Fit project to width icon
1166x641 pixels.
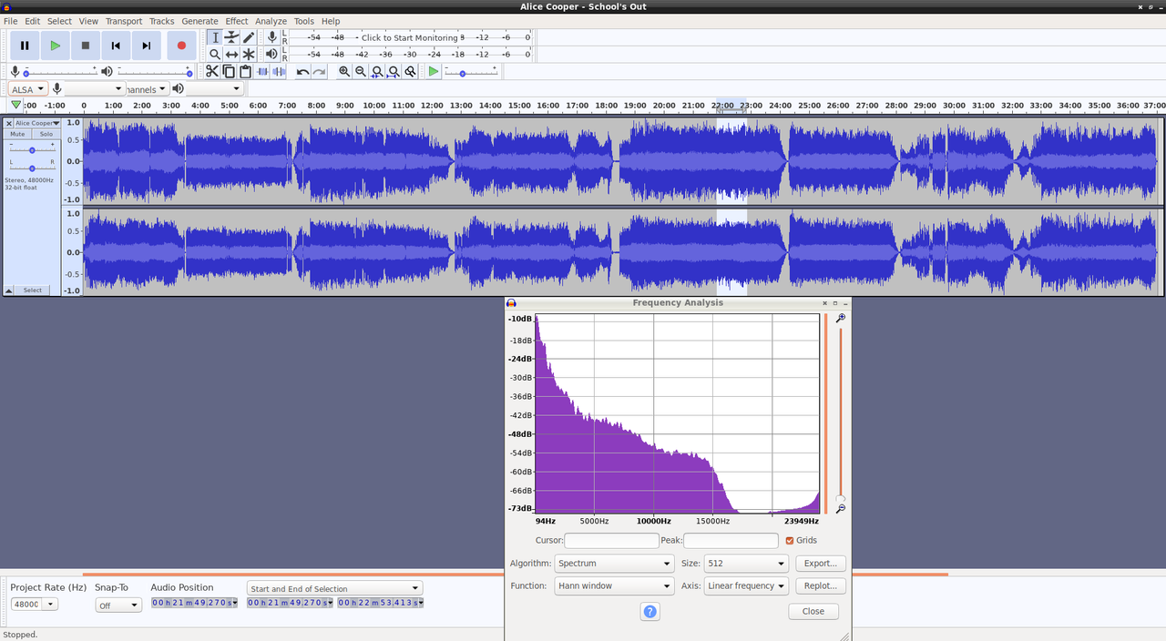click(x=394, y=71)
